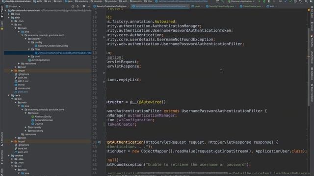Screen dimensions: 314x176
Task: Click the Run button in the toolbar
Action: (260, 1)
